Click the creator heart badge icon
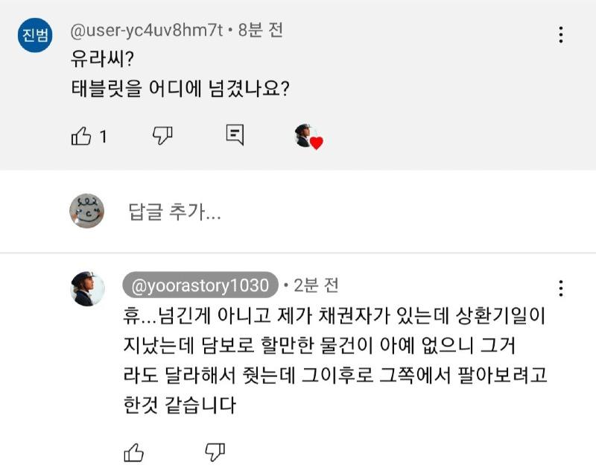The image size is (596, 474). 308,136
